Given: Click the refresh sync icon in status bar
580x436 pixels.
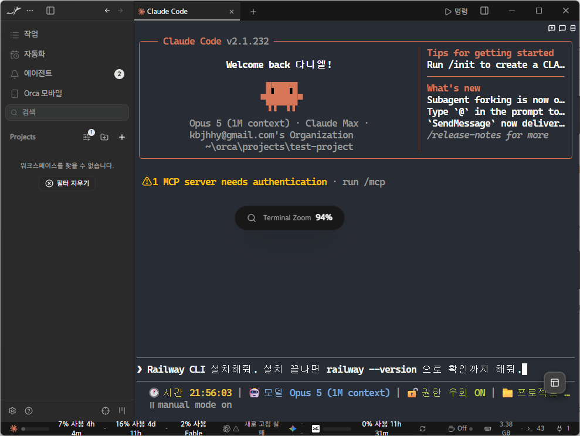Looking at the screenshot, I should 422,428.
